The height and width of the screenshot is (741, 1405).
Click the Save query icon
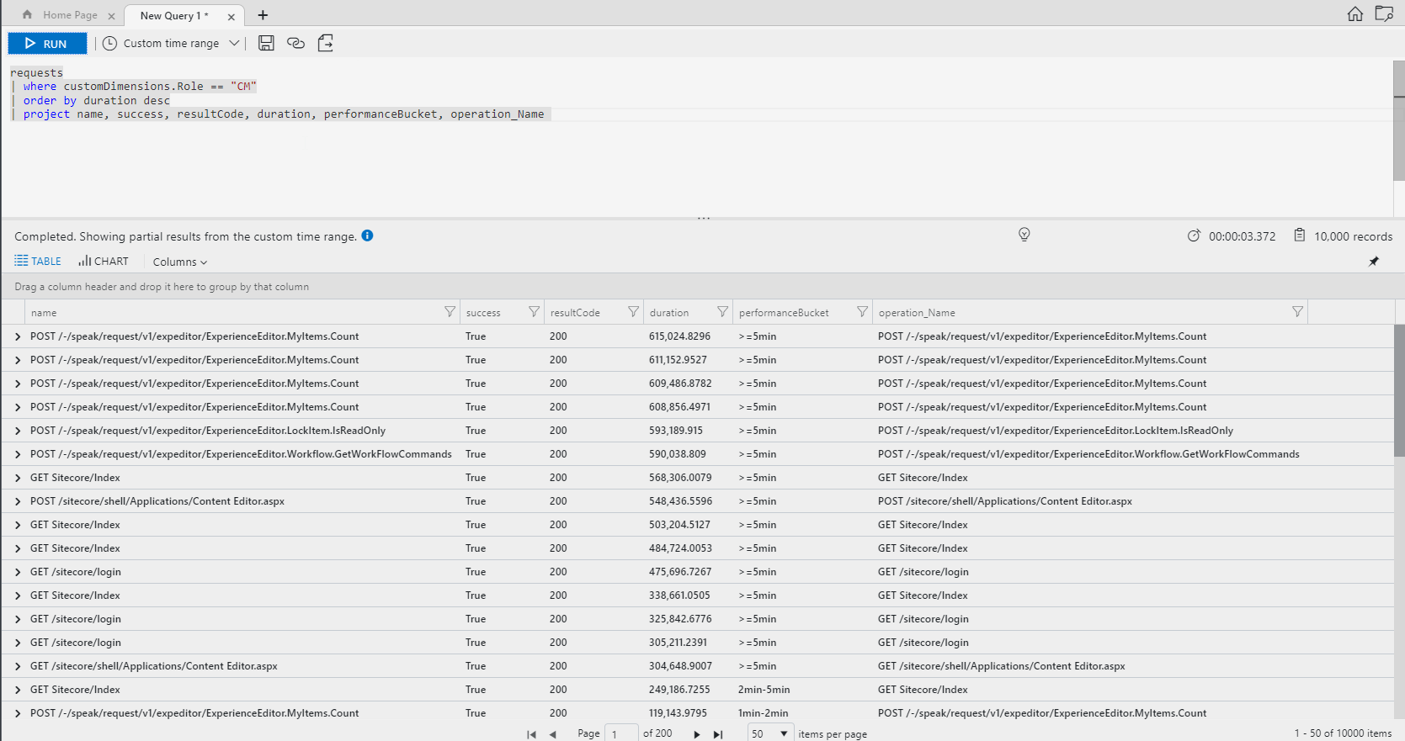(266, 43)
